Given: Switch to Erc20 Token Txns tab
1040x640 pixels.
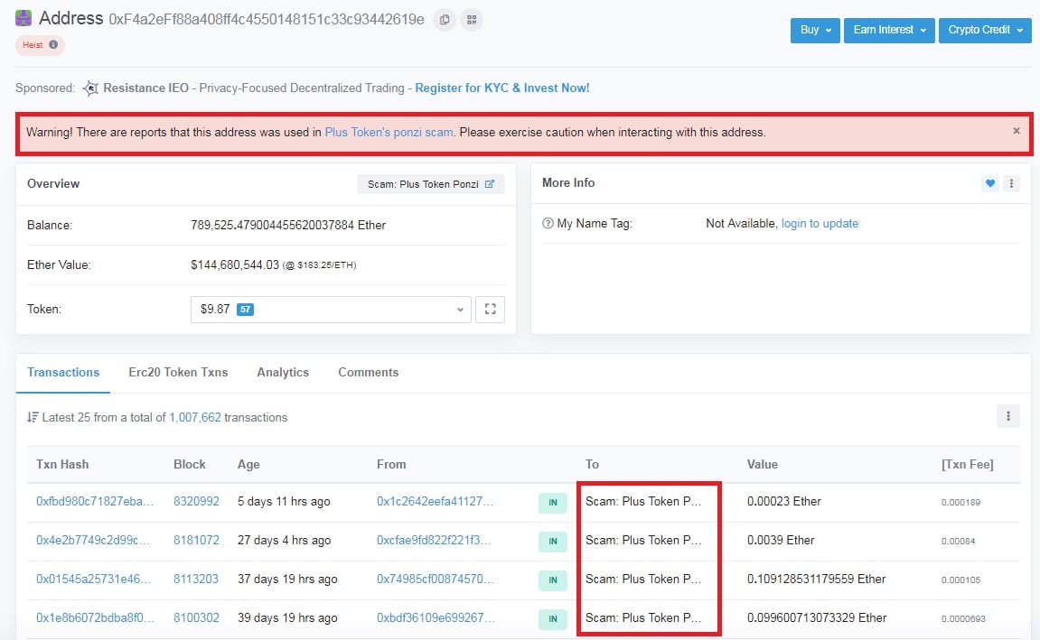Looking at the screenshot, I should [x=178, y=372].
